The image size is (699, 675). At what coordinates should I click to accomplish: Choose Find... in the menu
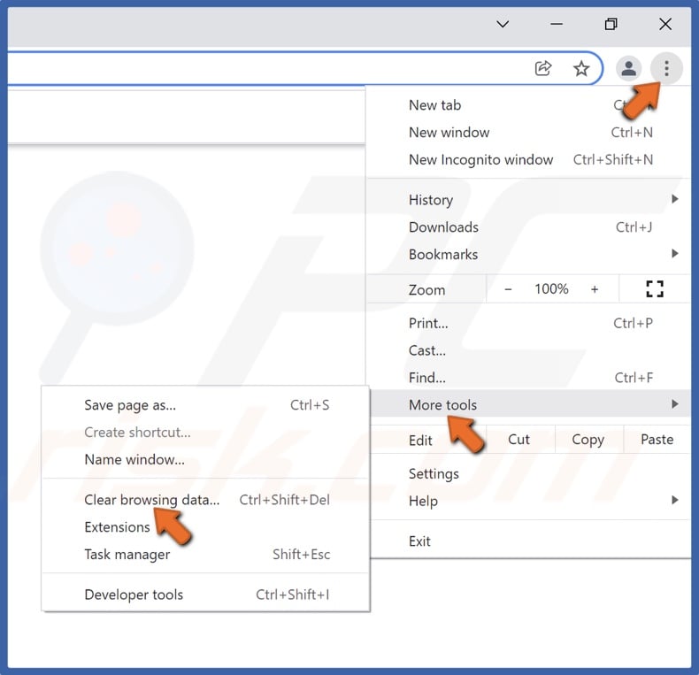click(528, 378)
